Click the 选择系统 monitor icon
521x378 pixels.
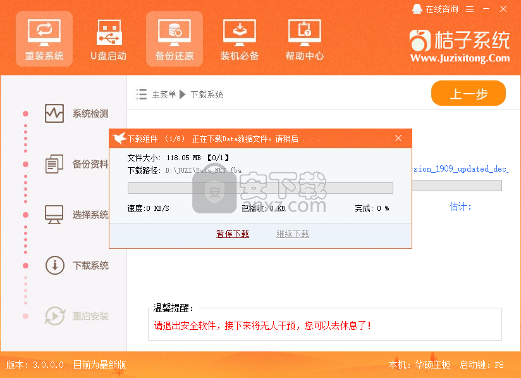tap(54, 215)
